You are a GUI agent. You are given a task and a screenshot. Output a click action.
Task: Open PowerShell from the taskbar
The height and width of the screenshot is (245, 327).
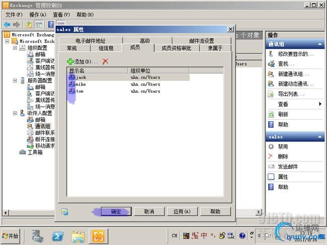point(57,236)
